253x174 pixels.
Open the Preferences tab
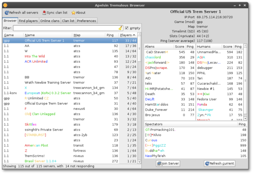click(86, 21)
